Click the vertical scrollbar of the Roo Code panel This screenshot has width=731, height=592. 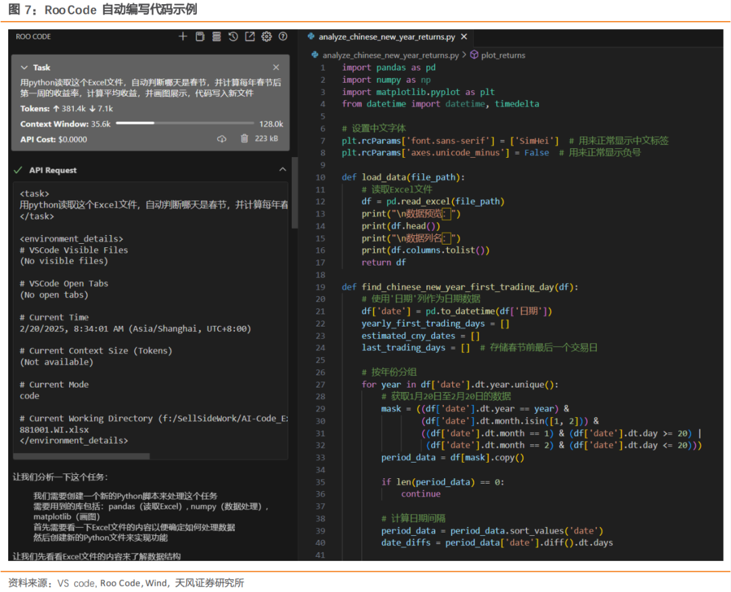[294, 192]
